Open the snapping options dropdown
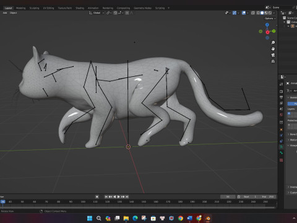This screenshot has width=297, height=223. (121, 13)
